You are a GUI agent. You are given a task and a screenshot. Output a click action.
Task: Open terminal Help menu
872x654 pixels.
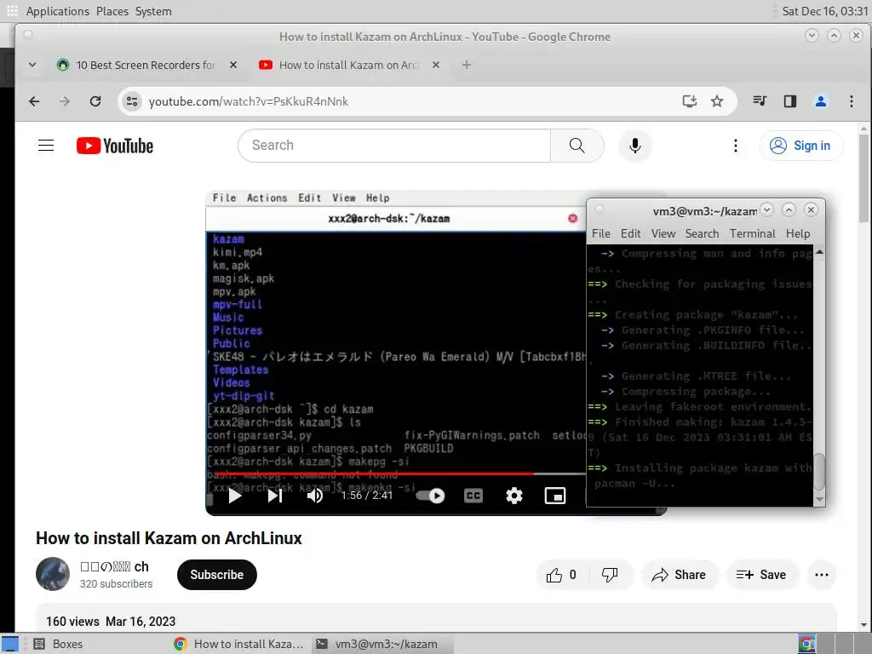pyautogui.click(x=798, y=233)
